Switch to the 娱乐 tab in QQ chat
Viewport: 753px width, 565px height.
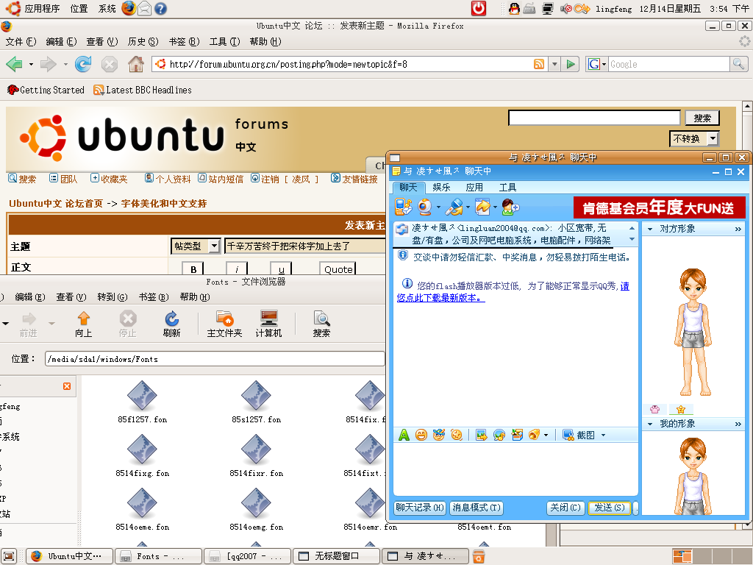[x=441, y=188]
